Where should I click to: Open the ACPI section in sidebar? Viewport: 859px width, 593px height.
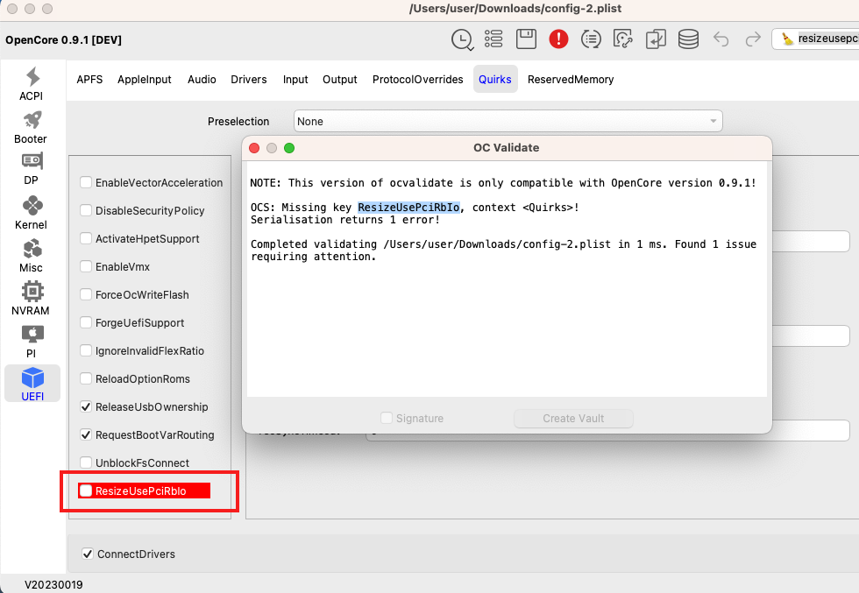pos(32,84)
